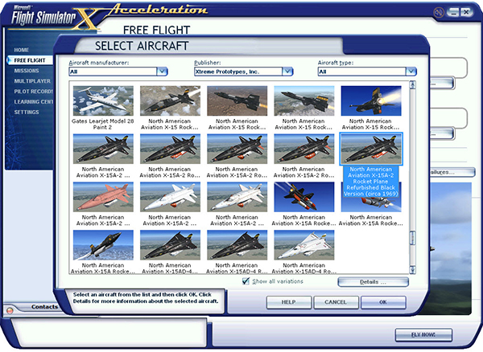Toggle the muted sound icon in title bar
The width and height of the screenshot is (483, 352).
tap(438, 13)
